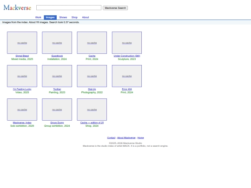Open the Under Construction (Still) thumbnail
Viewport: 251px width, 188px height.
click(127, 43)
